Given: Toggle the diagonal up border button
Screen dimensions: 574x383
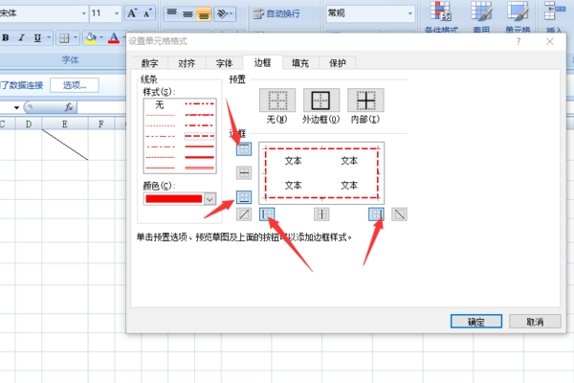Looking at the screenshot, I should coord(244,214).
